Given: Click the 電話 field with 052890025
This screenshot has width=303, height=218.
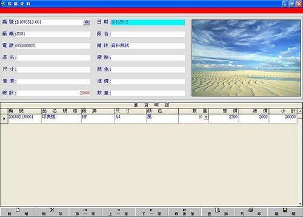Looking at the screenshot, I should click(x=53, y=46).
